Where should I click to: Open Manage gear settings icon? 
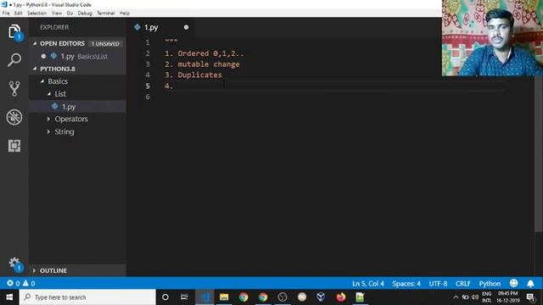click(x=14, y=263)
